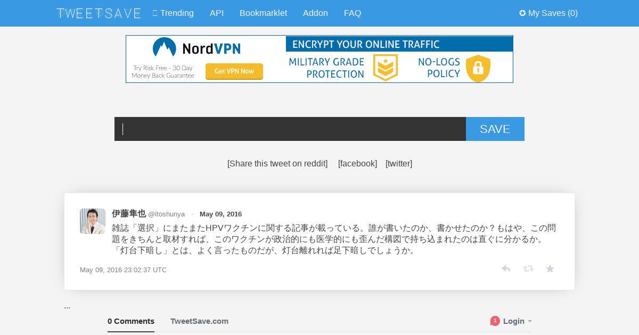Open the @itoshunya handle
Screen dimensions: 639x335
coord(167,214)
